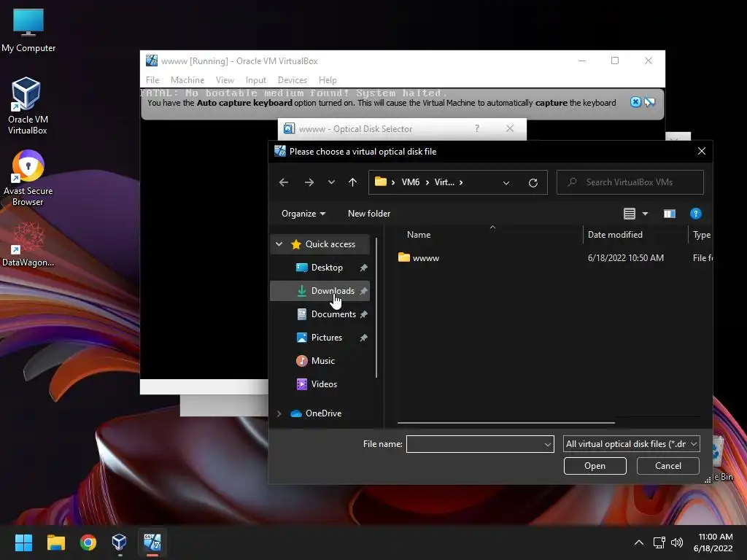This screenshot has height=560, width=747.
Task: Open File Explorer from taskbar
Action: click(55, 542)
